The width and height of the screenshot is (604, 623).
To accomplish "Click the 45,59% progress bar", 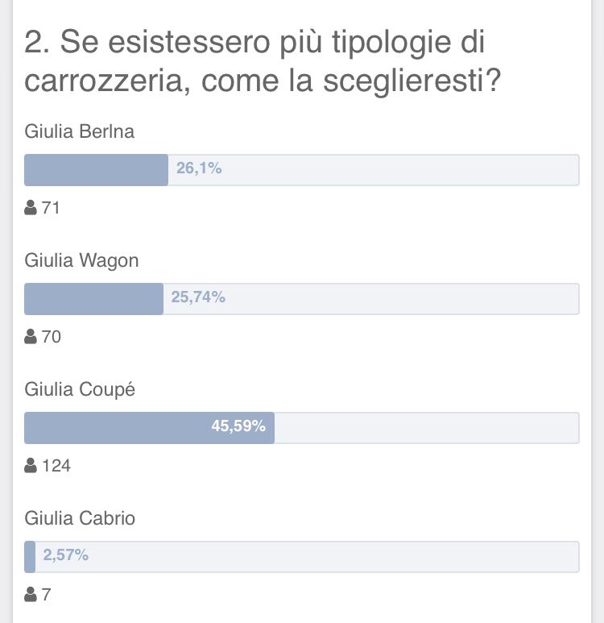I will [x=302, y=428].
